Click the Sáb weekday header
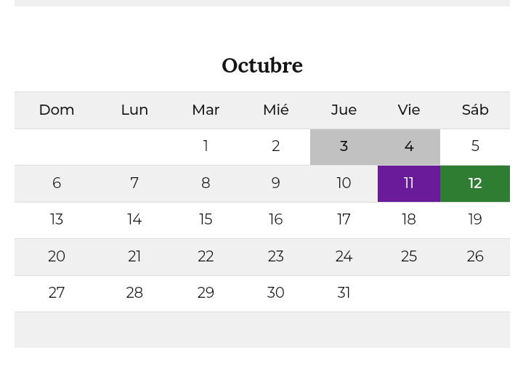Viewport: 523px width, 366px height. coord(475,110)
